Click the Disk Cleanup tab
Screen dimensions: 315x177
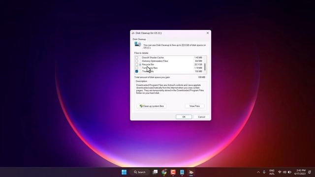click(139, 39)
